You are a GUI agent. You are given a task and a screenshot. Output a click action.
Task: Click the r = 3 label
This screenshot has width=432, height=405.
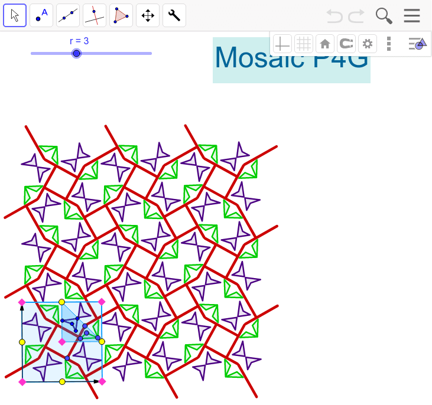click(79, 41)
